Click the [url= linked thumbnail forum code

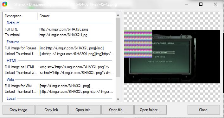(76, 54)
